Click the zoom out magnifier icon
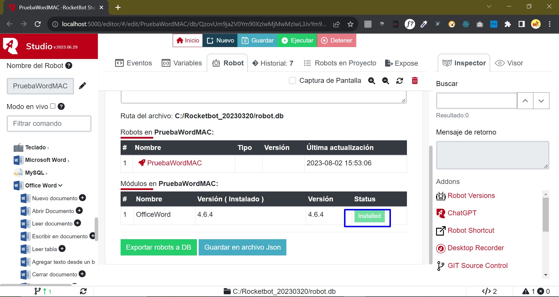 click(385, 81)
